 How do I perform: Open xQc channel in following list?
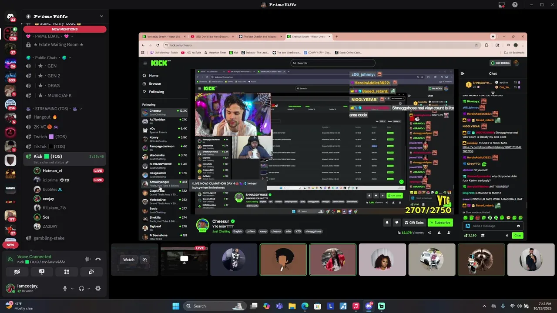(x=164, y=130)
